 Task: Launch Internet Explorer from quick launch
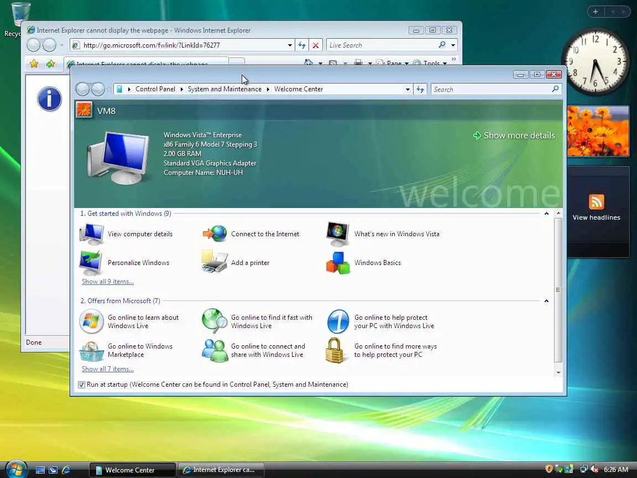pyautogui.click(x=66, y=470)
